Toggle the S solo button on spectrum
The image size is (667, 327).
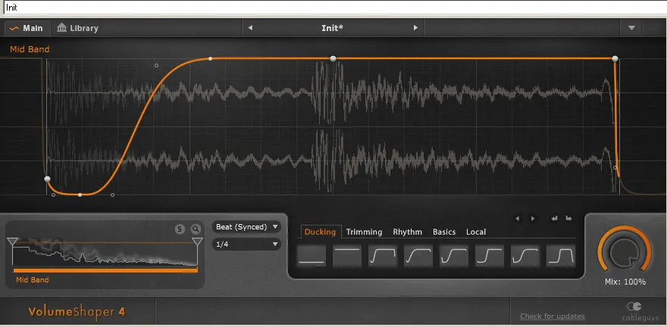point(180,229)
